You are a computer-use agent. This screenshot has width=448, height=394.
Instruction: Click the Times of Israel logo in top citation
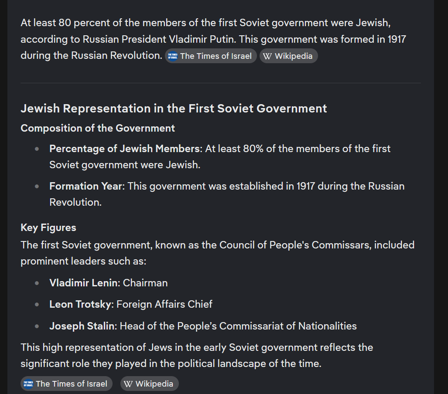(173, 56)
